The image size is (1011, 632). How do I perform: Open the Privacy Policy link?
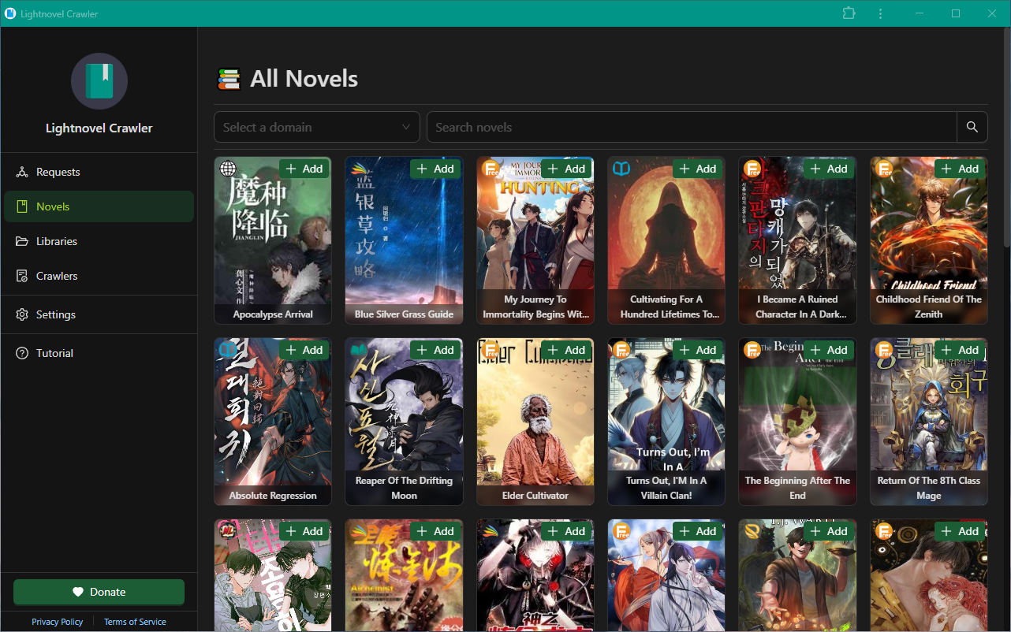point(58,622)
